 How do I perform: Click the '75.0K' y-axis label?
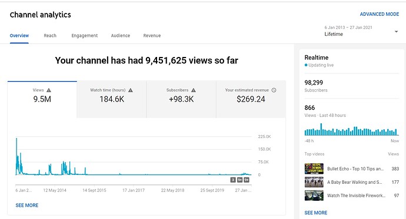(x=264, y=162)
